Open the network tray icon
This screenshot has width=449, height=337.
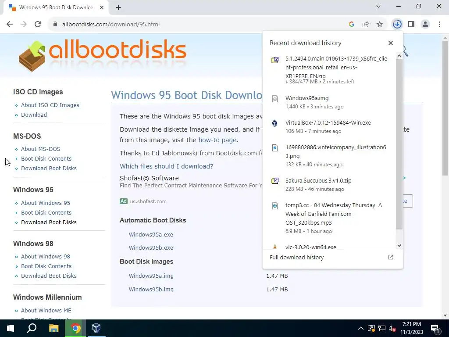[x=382, y=328]
